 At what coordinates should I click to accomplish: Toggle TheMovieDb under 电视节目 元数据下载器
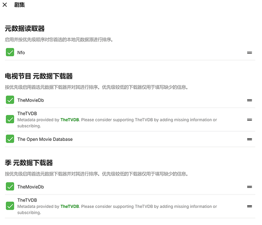10,100
